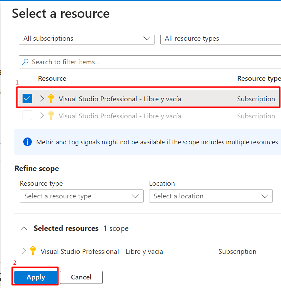Image resolution: width=281 pixels, height=288 pixels.
Task: Click the Resource type column header
Action: (x=259, y=79)
